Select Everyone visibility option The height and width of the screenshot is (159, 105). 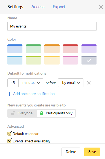tap(22, 113)
